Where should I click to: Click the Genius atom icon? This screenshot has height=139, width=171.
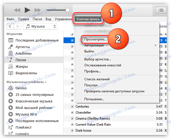point(11,88)
